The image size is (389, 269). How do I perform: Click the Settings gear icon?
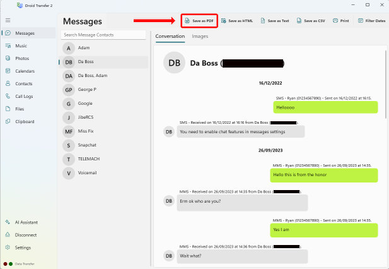point(8,248)
